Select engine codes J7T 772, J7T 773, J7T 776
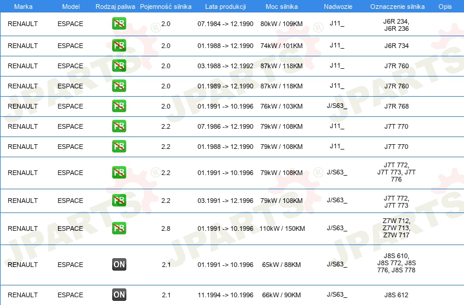The width and height of the screenshot is (464, 305). coord(396,172)
